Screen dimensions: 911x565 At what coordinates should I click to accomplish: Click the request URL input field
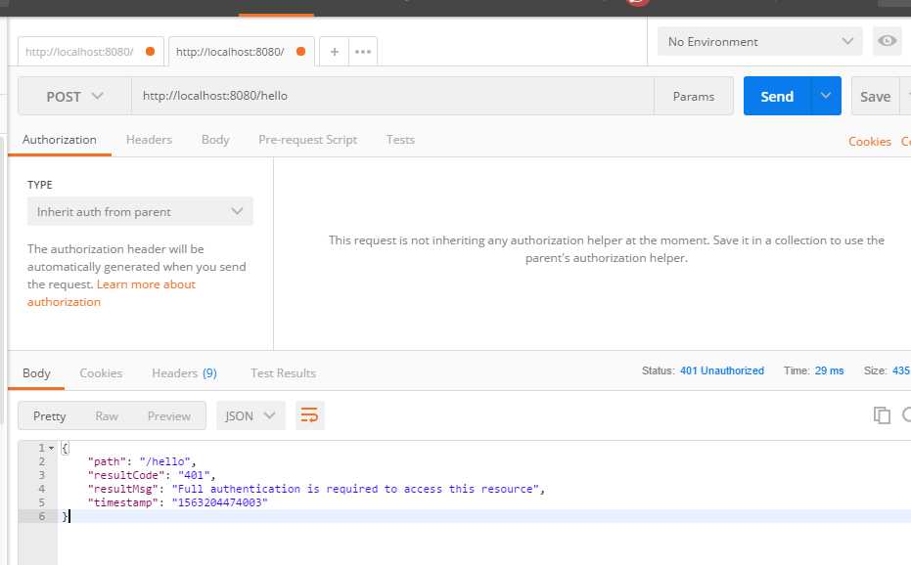[x=392, y=96]
